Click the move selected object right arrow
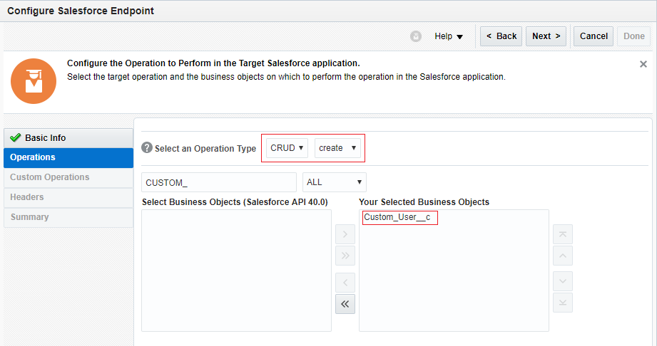 [345, 234]
